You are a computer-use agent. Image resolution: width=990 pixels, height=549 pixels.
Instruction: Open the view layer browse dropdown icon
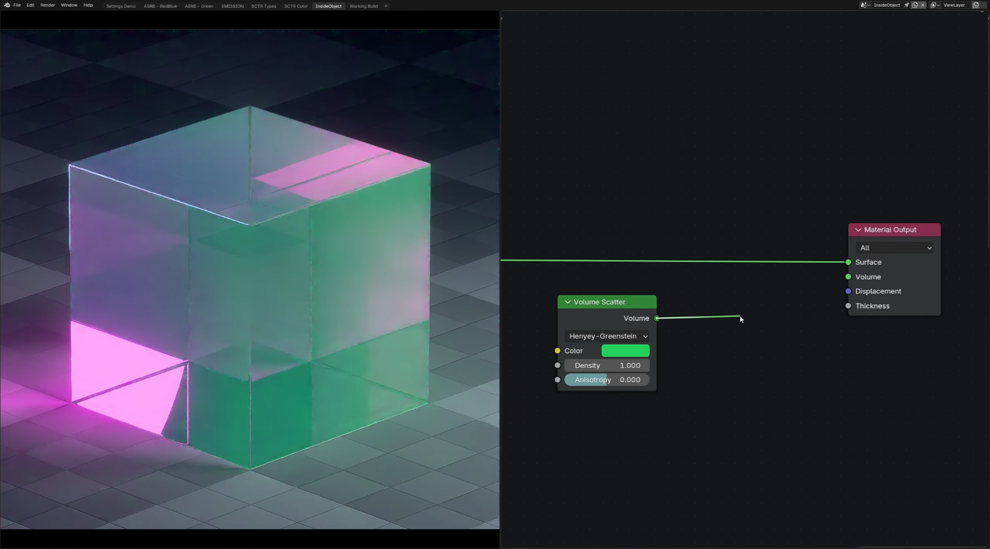pyautogui.click(x=935, y=5)
